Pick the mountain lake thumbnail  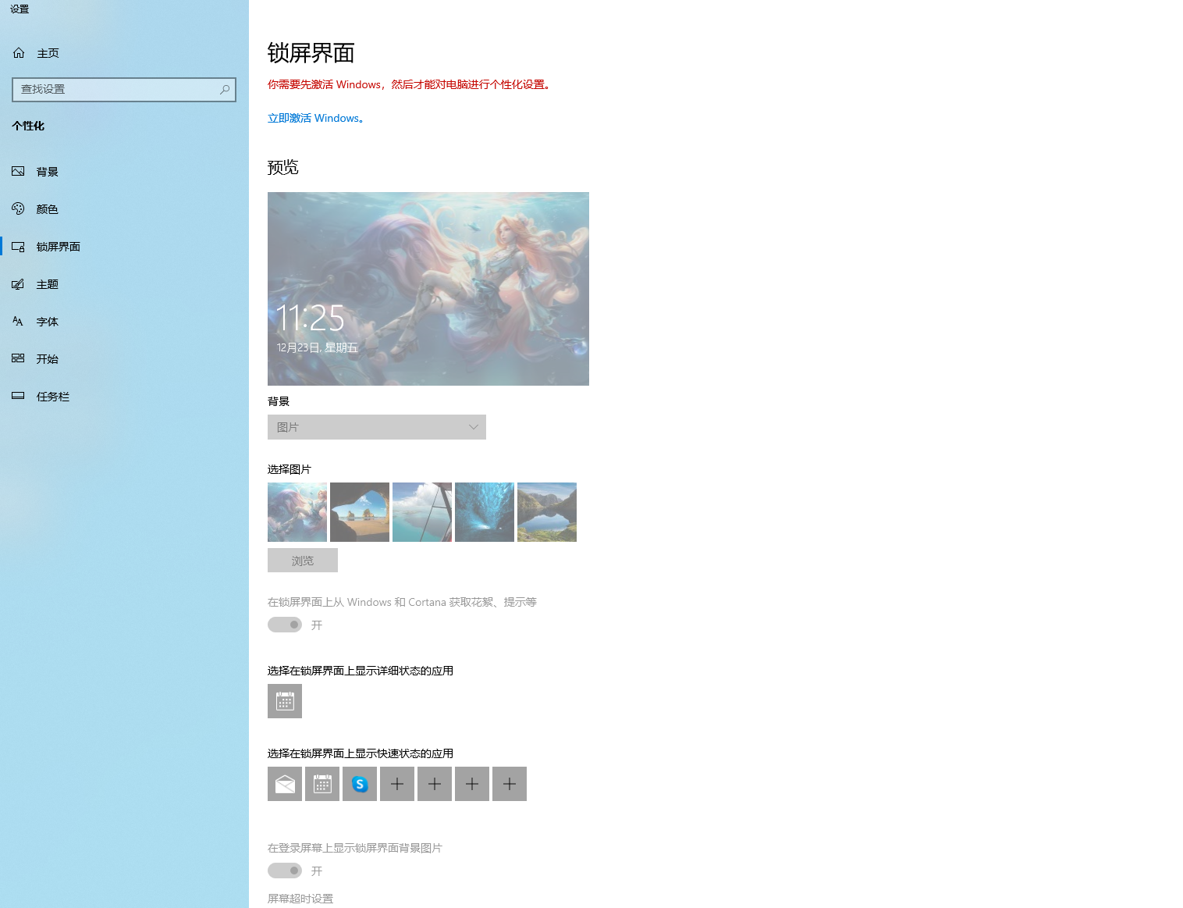[x=547, y=512]
